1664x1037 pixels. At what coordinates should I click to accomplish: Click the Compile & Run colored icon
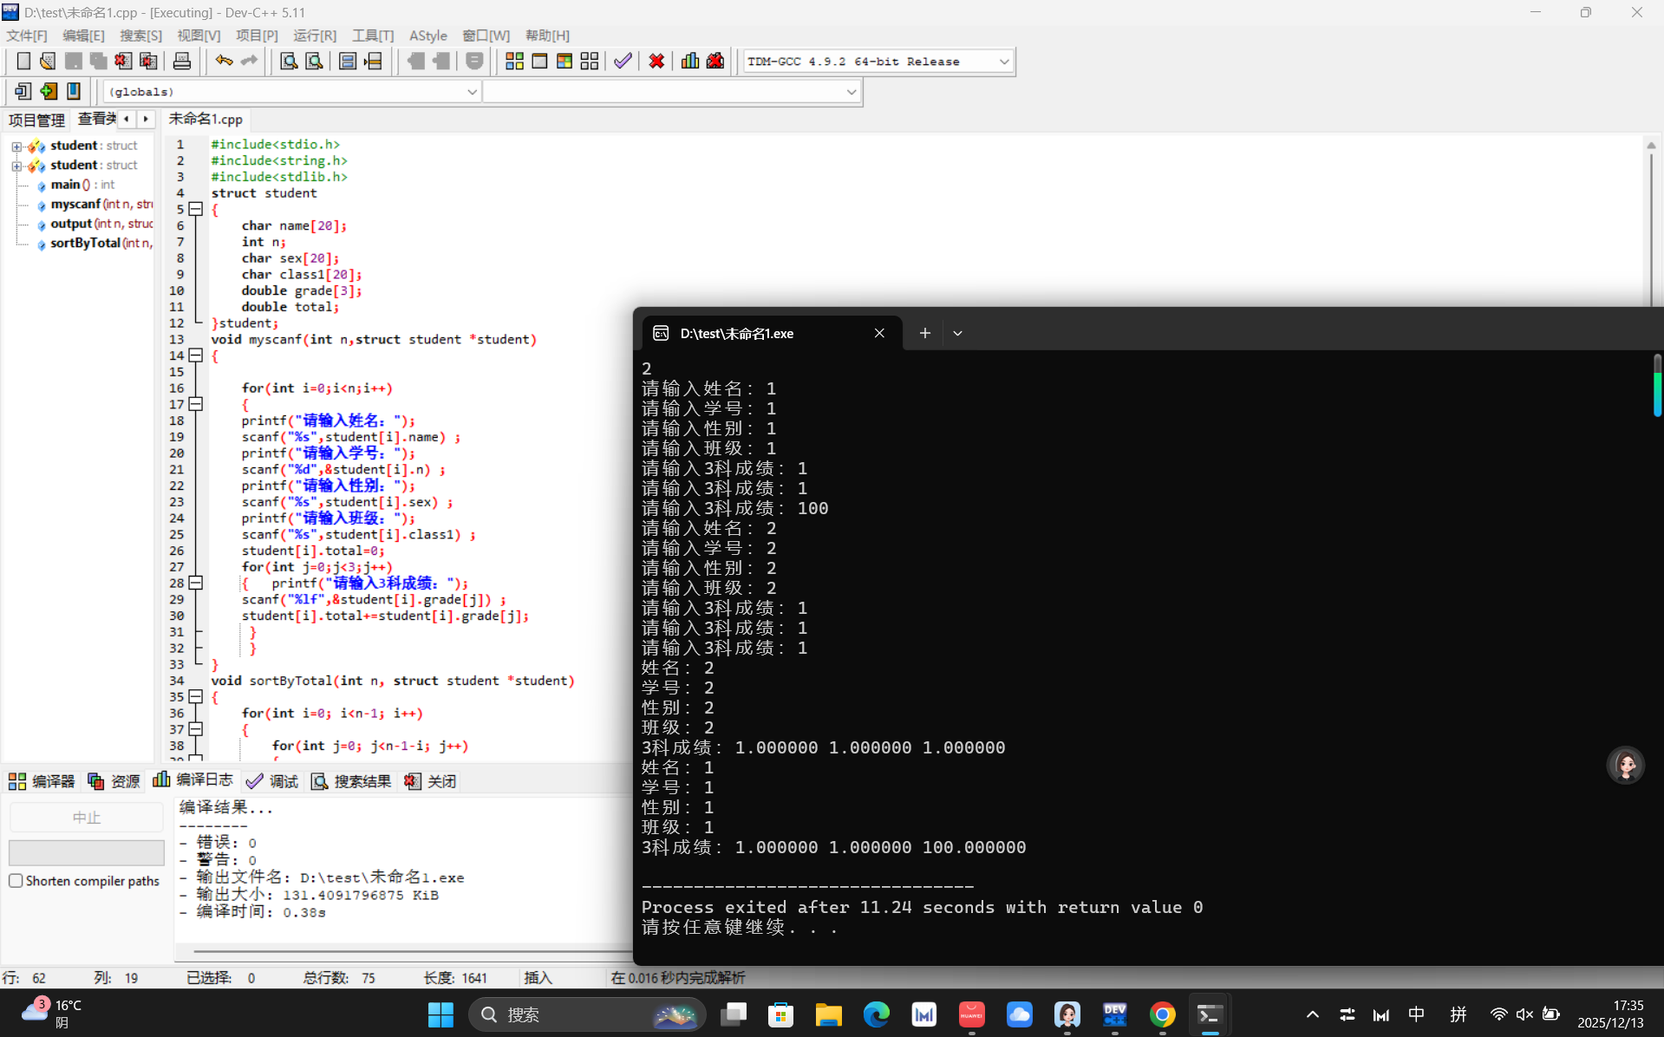pos(564,61)
